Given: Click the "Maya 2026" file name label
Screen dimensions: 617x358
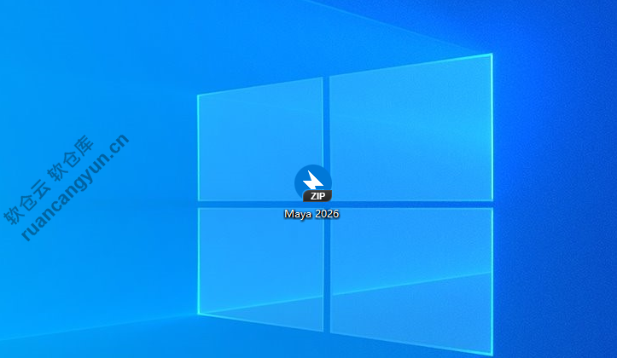Looking at the screenshot, I should [312, 214].
